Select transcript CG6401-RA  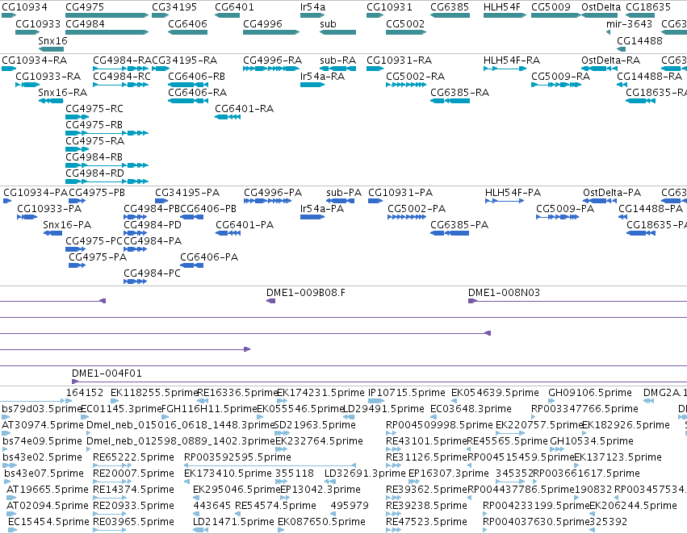pos(244,109)
